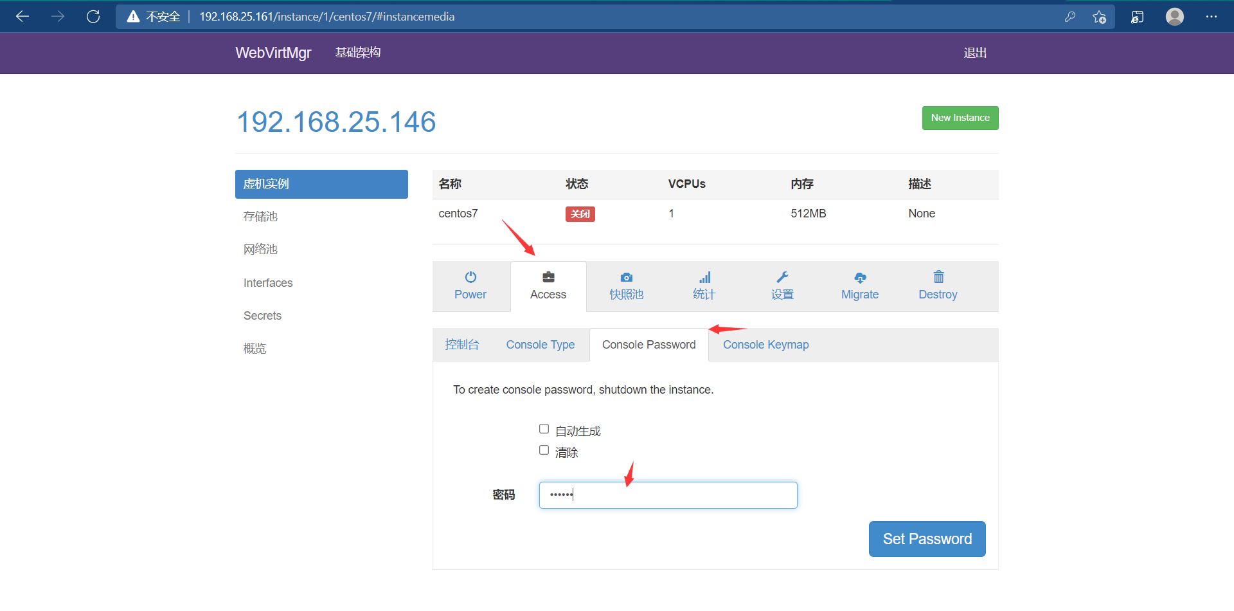Screen dimensions: 1234x611
Task: Open 存储池 in the sidebar
Action: [260, 217]
